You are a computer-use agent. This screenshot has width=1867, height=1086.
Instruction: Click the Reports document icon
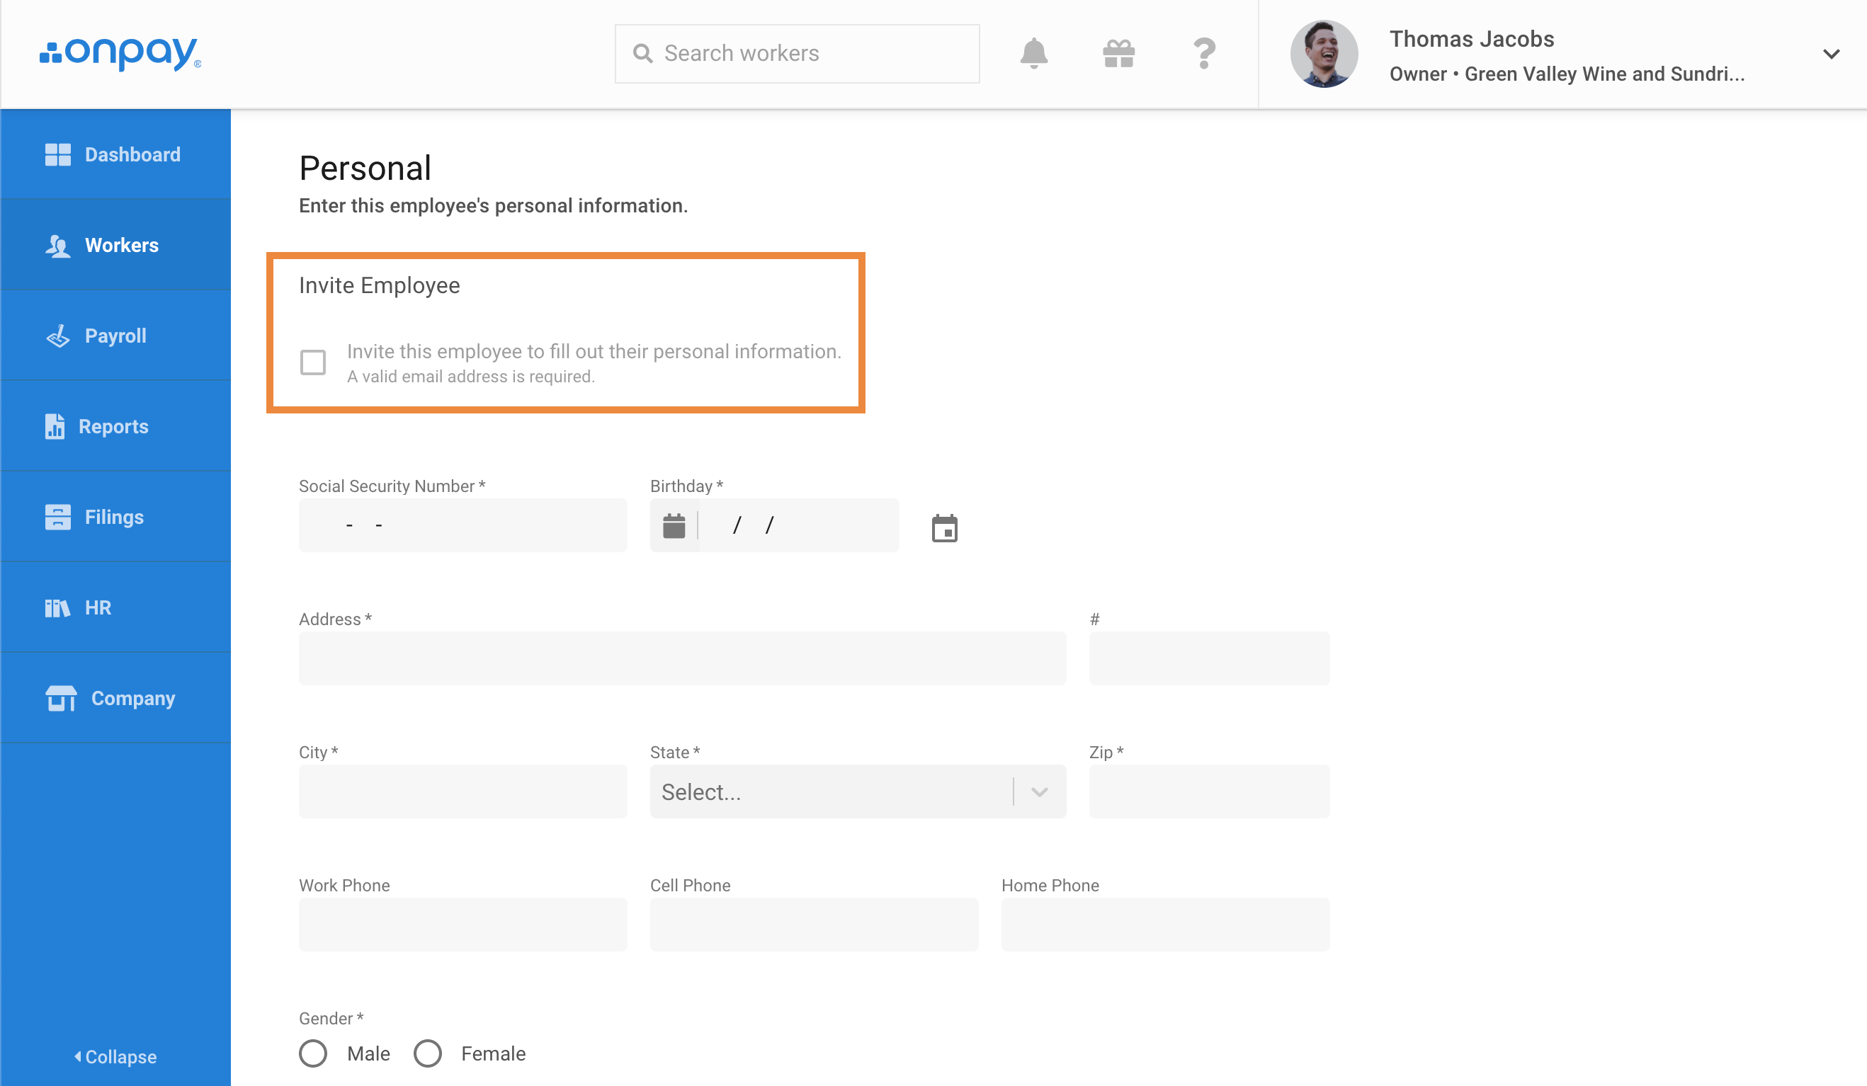55,426
